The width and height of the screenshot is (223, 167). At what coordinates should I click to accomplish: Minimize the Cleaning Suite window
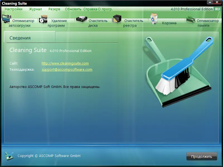[x=210, y=2]
